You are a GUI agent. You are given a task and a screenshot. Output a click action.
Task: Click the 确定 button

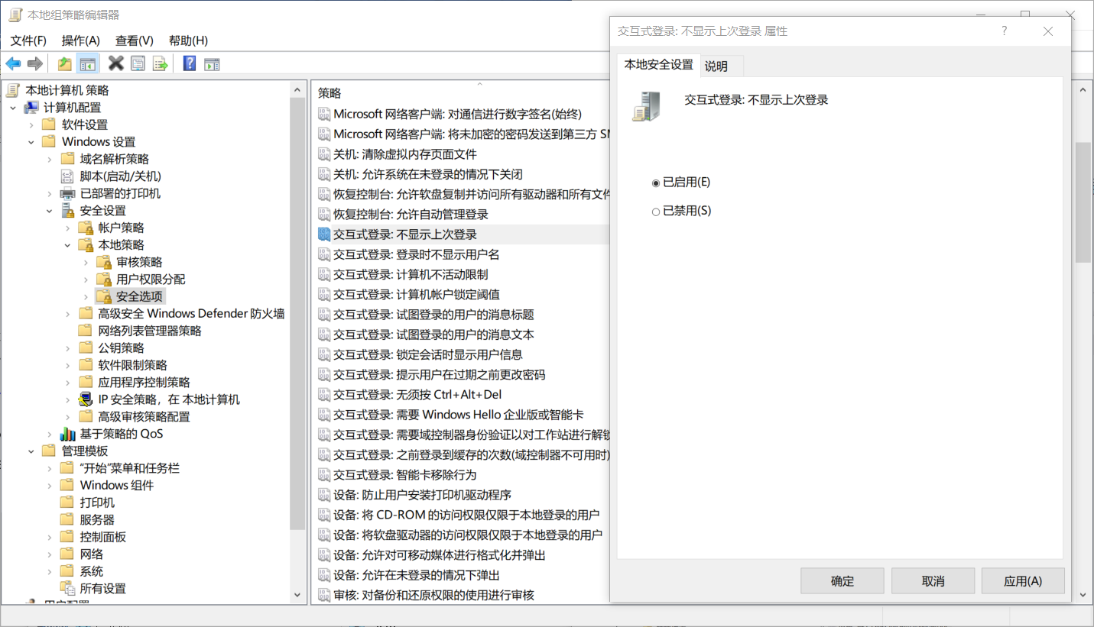point(842,581)
